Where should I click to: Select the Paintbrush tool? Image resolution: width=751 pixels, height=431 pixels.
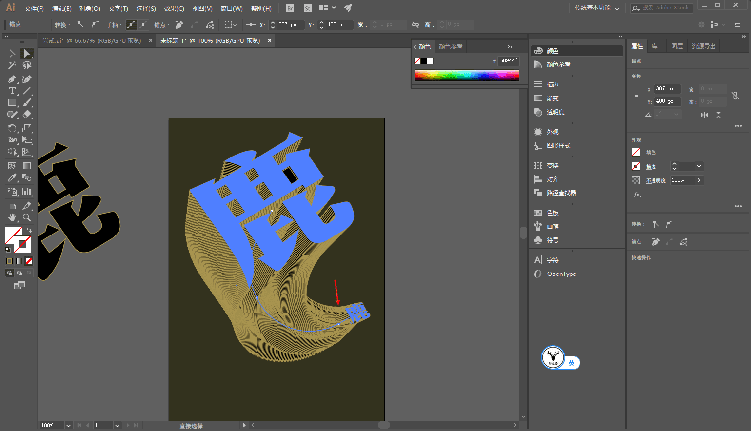click(x=27, y=102)
